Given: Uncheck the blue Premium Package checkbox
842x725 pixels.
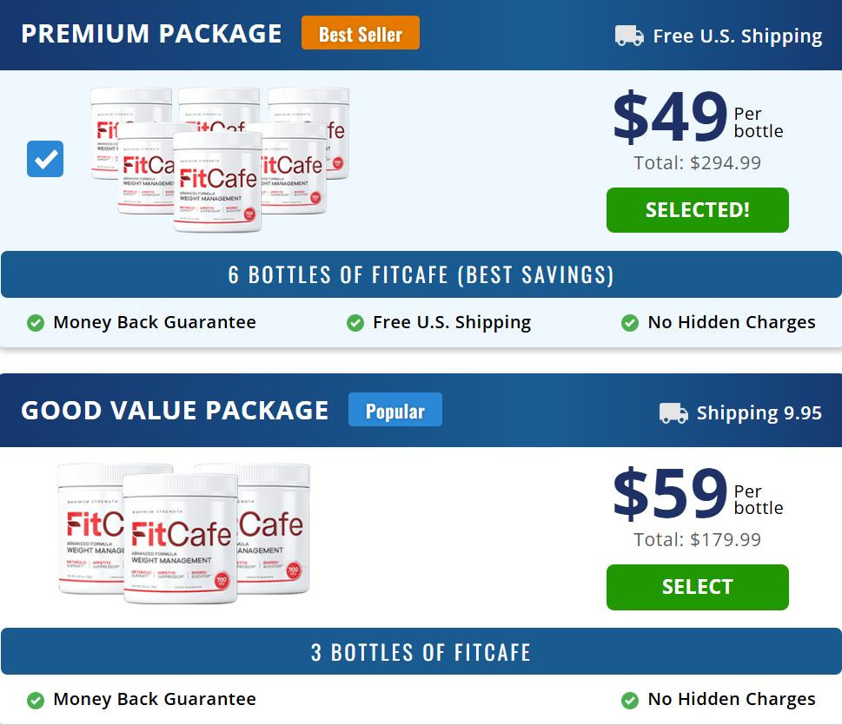Looking at the screenshot, I should (x=45, y=159).
